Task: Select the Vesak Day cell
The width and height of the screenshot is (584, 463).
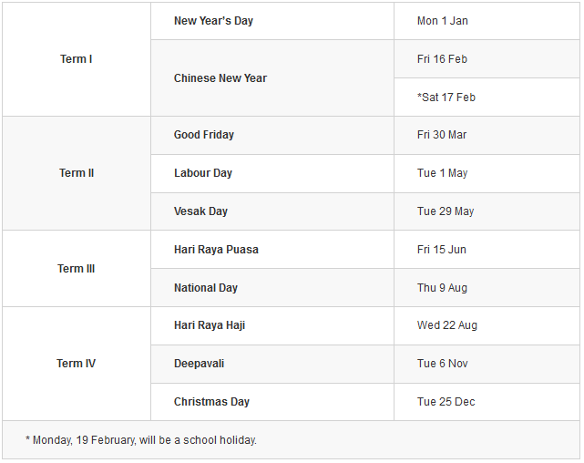Action: 200,211
